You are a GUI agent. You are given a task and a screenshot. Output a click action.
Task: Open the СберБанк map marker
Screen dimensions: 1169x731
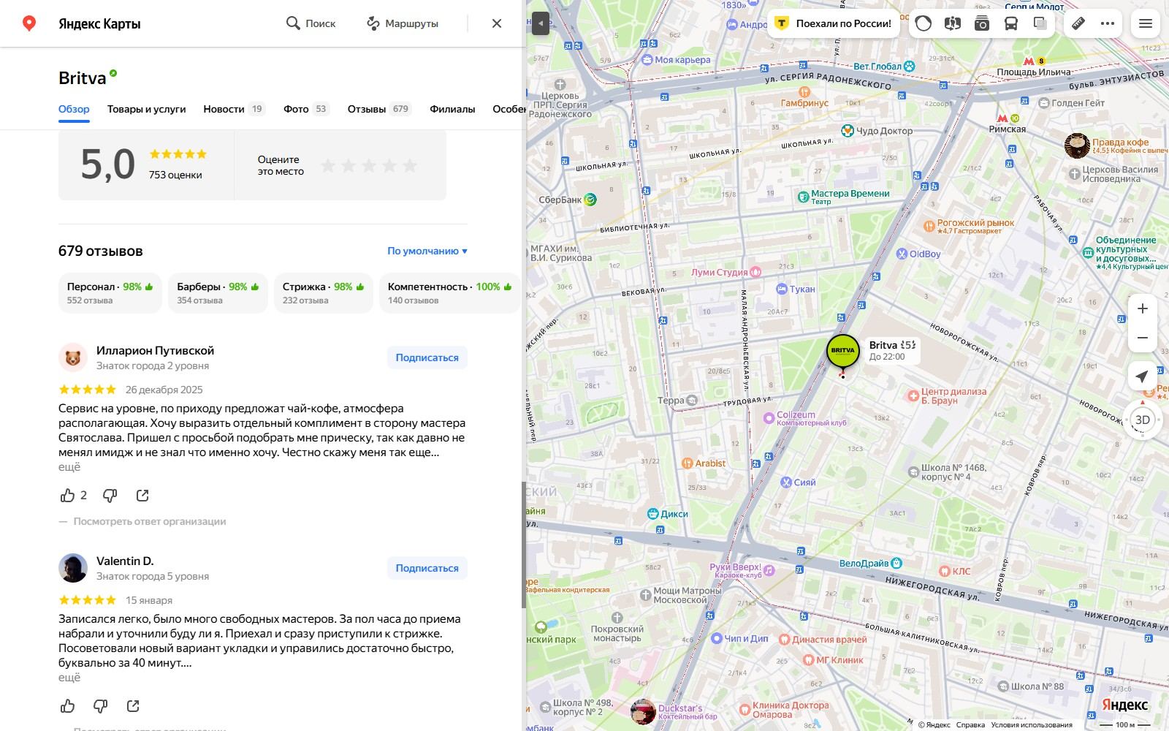pyautogui.click(x=568, y=200)
